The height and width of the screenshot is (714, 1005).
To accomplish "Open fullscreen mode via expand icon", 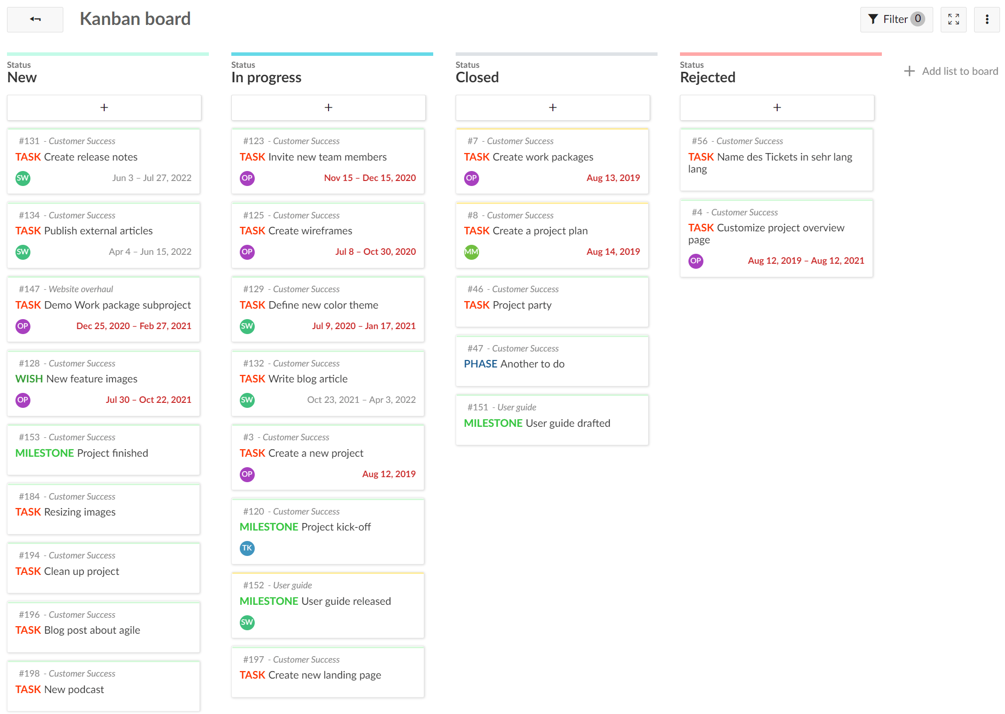I will pos(954,19).
